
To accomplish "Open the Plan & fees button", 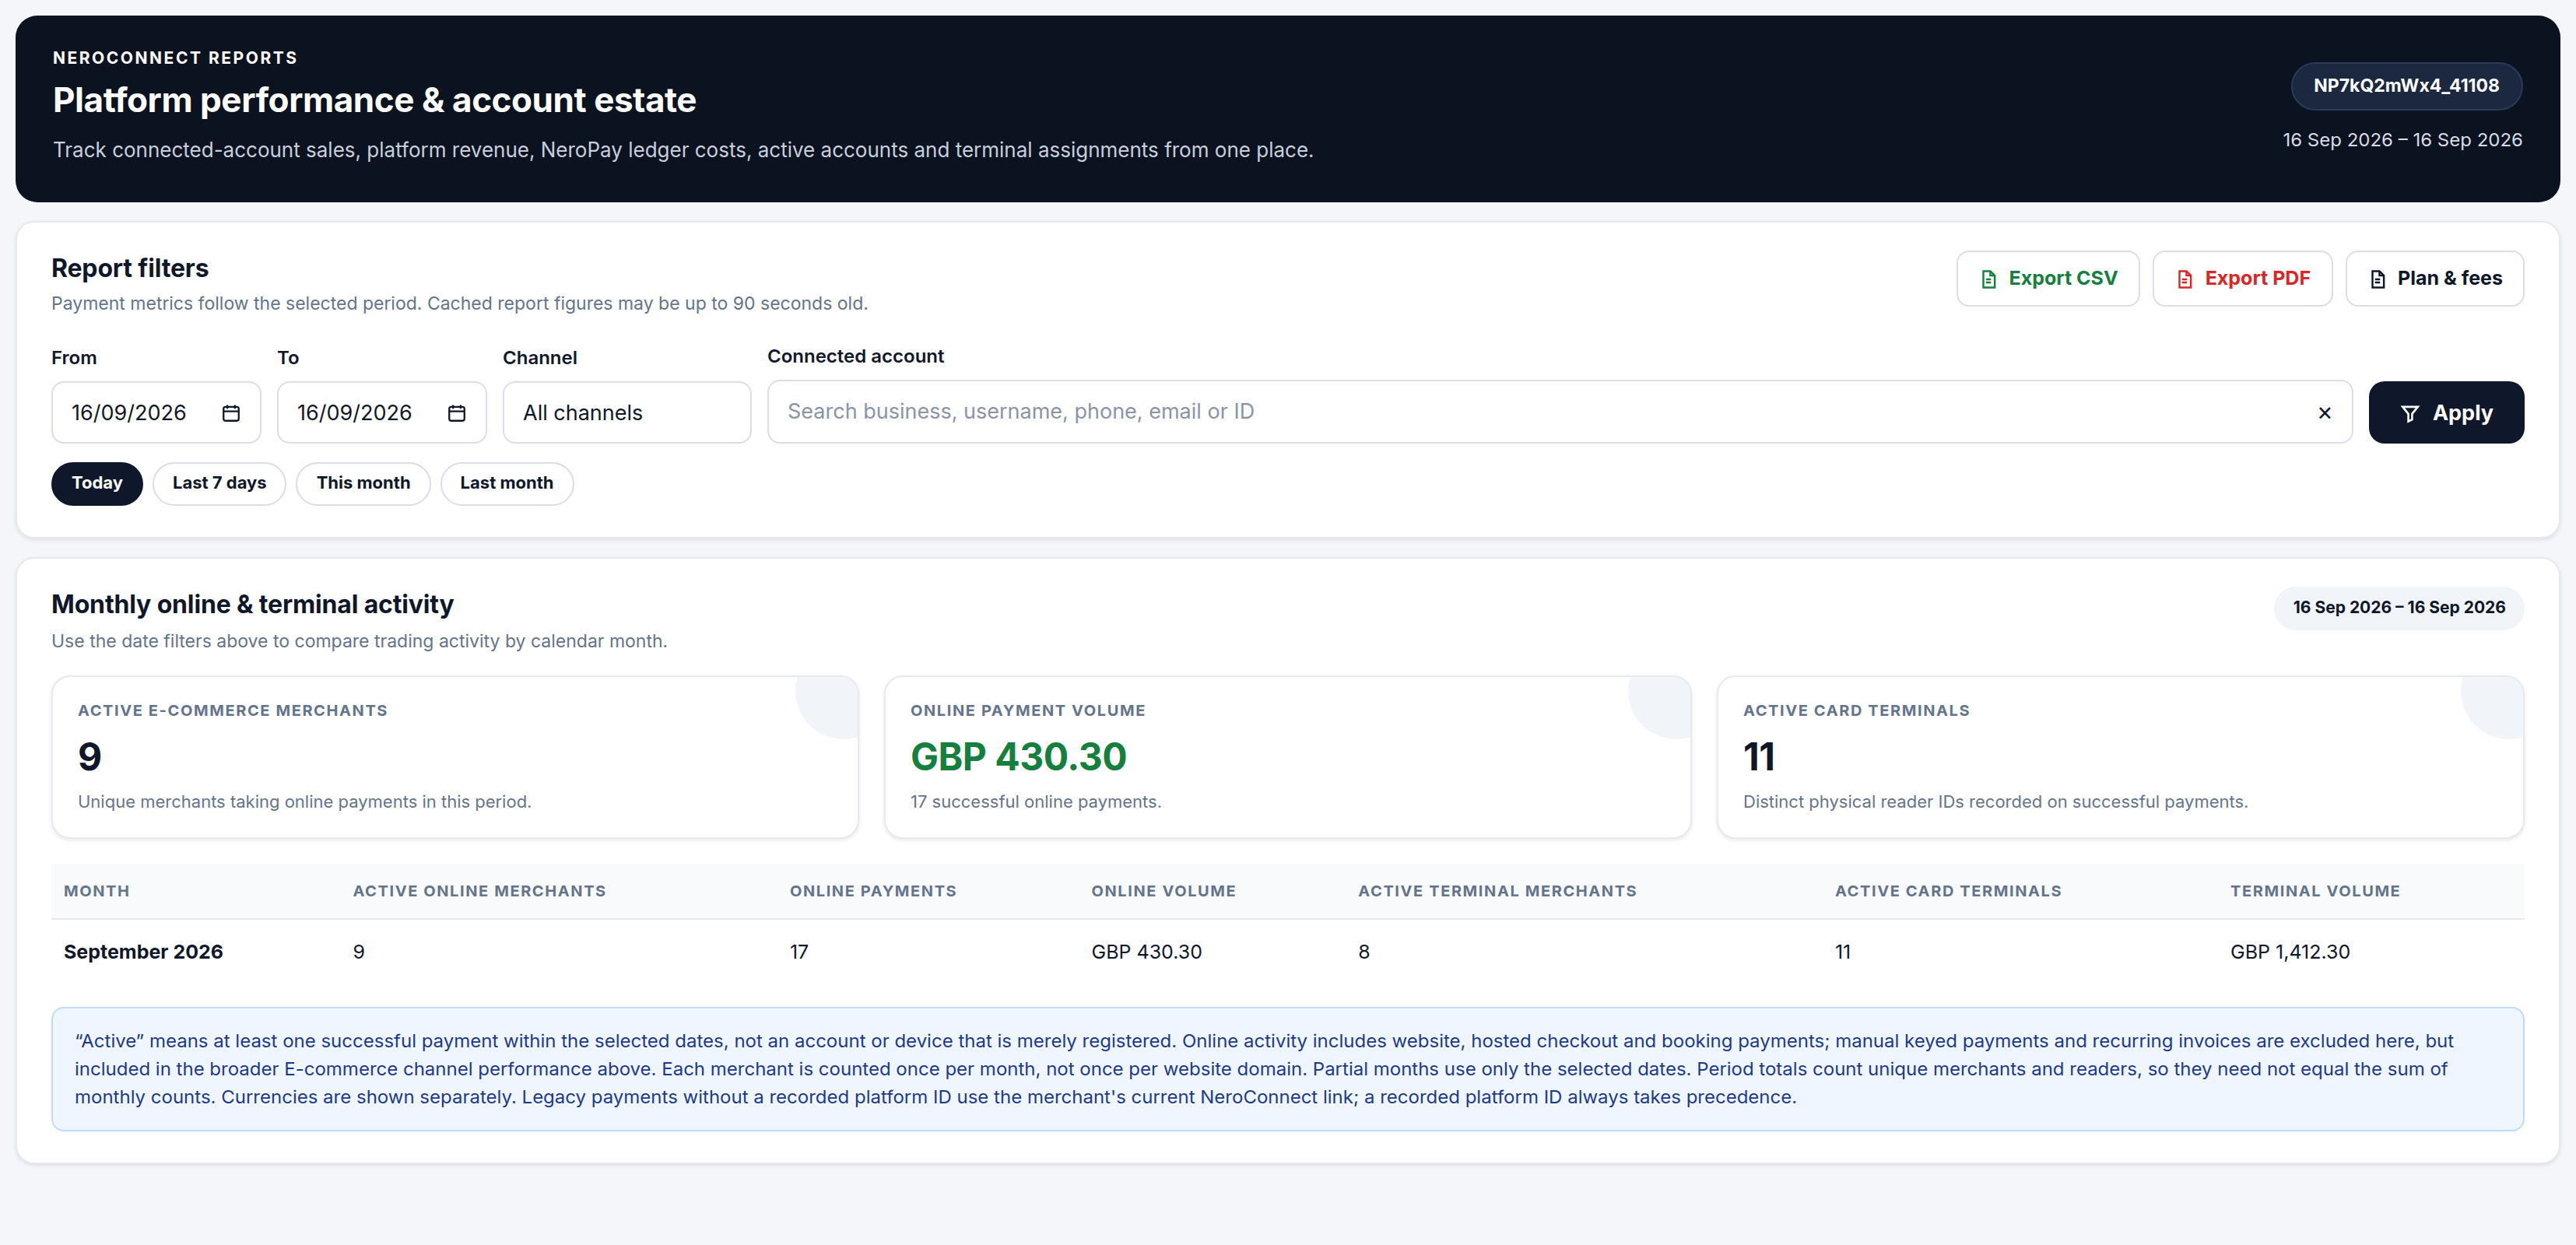I will (x=2434, y=278).
